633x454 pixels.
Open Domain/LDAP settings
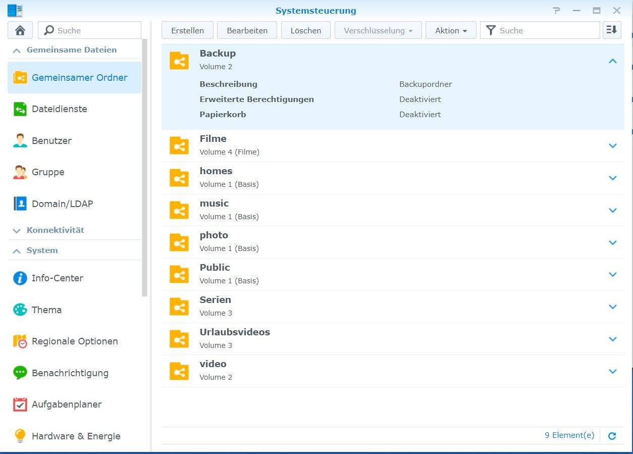pyautogui.click(x=62, y=204)
